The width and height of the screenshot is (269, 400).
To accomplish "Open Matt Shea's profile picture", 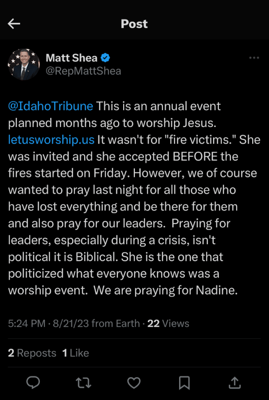I will [x=24, y=64].
